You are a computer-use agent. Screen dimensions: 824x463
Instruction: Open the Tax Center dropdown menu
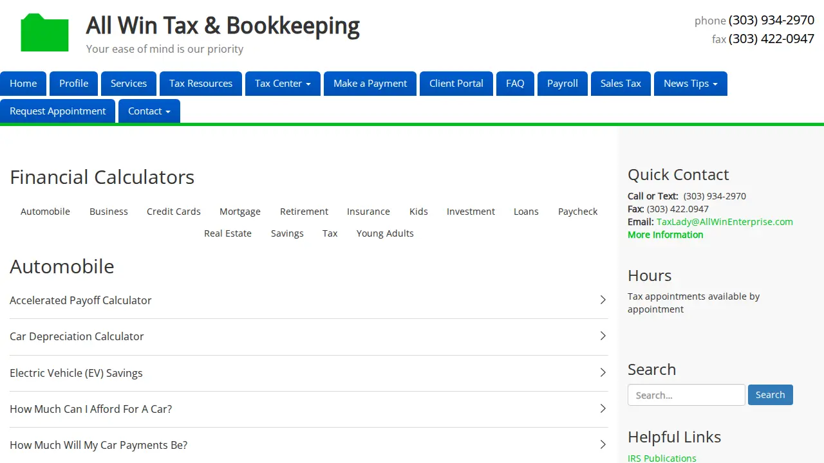(x=283, y=84)
